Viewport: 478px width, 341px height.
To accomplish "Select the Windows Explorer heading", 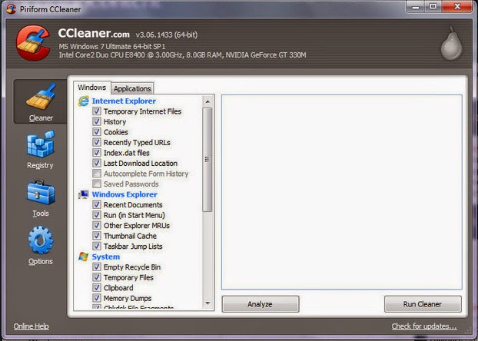I will (124, 194).
